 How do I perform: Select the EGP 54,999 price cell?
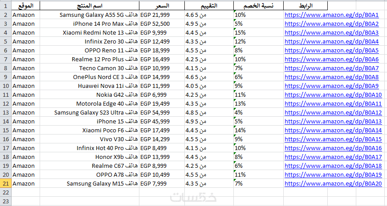pos(162,112)
